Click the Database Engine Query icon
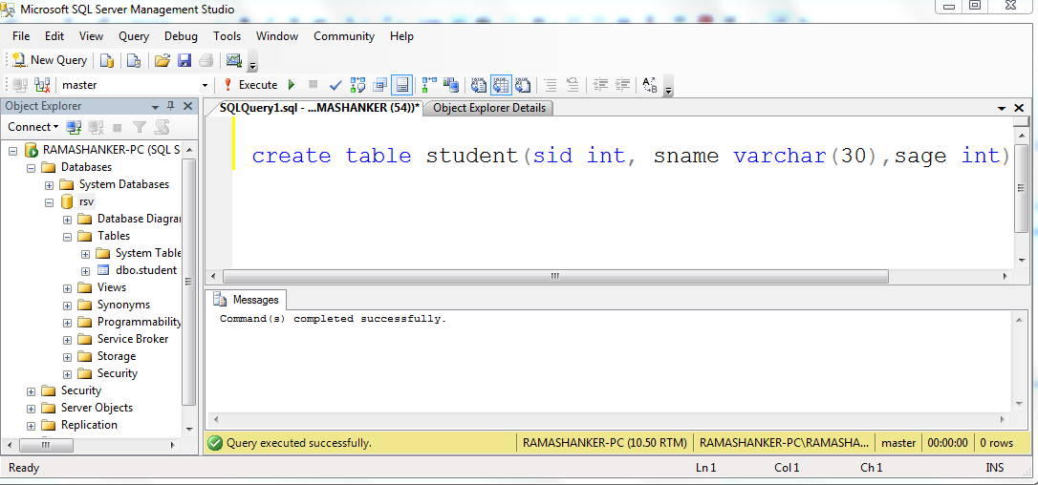Viewport: 1038px width, 485px height. pyautogui.click(x=107, y=61)
